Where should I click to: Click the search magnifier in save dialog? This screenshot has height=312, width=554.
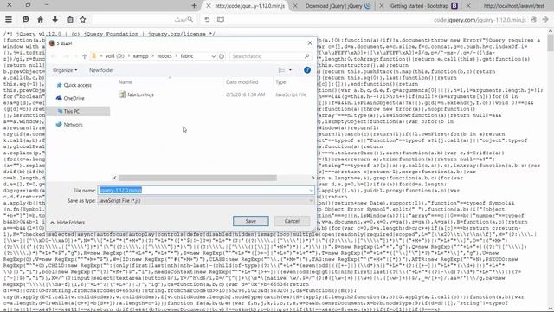click(x=306, y=56)
